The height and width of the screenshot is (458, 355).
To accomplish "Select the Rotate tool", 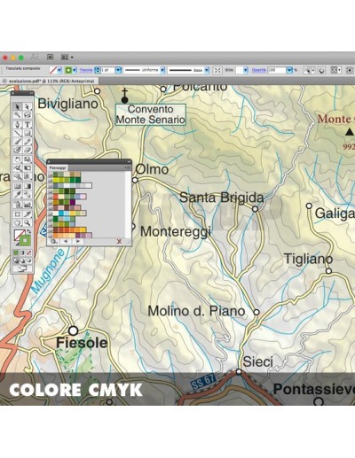I will (18, 159).
